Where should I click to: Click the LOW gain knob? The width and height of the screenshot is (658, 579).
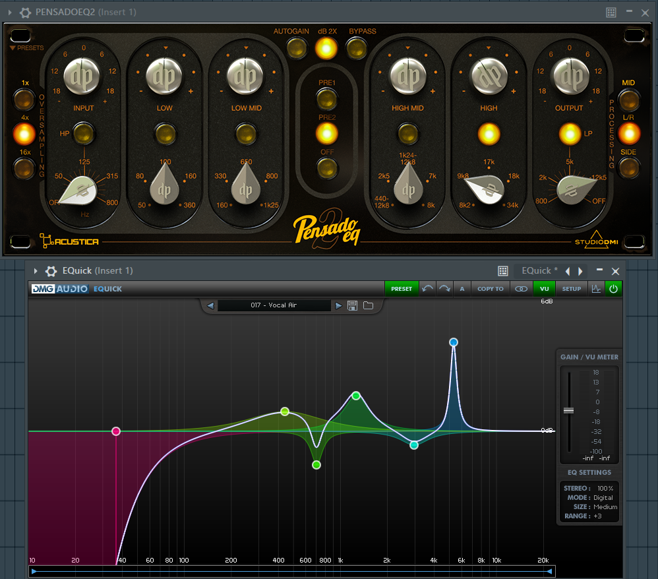coord(164,76)
